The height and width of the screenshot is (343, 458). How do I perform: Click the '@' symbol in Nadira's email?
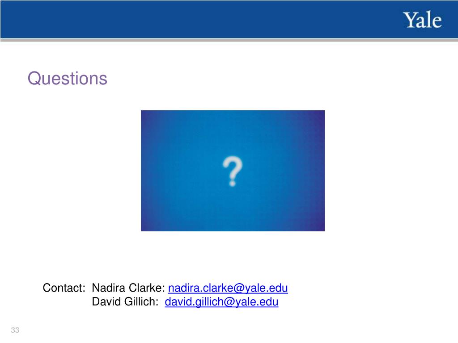point(239,288)
